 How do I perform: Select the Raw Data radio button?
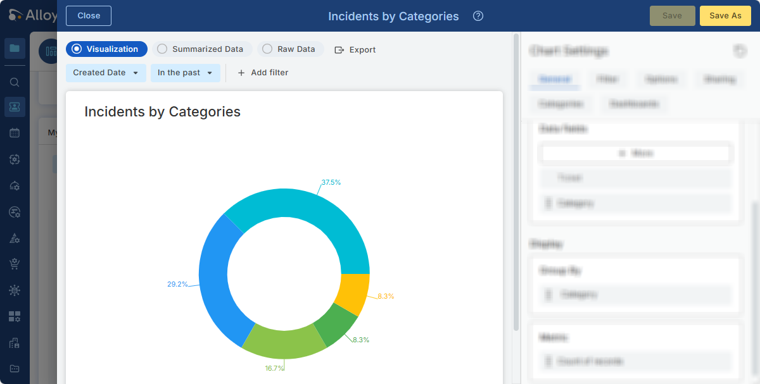pyautogui.click(x=291, y=49)
